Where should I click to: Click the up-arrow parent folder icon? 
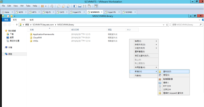(16, 25)
